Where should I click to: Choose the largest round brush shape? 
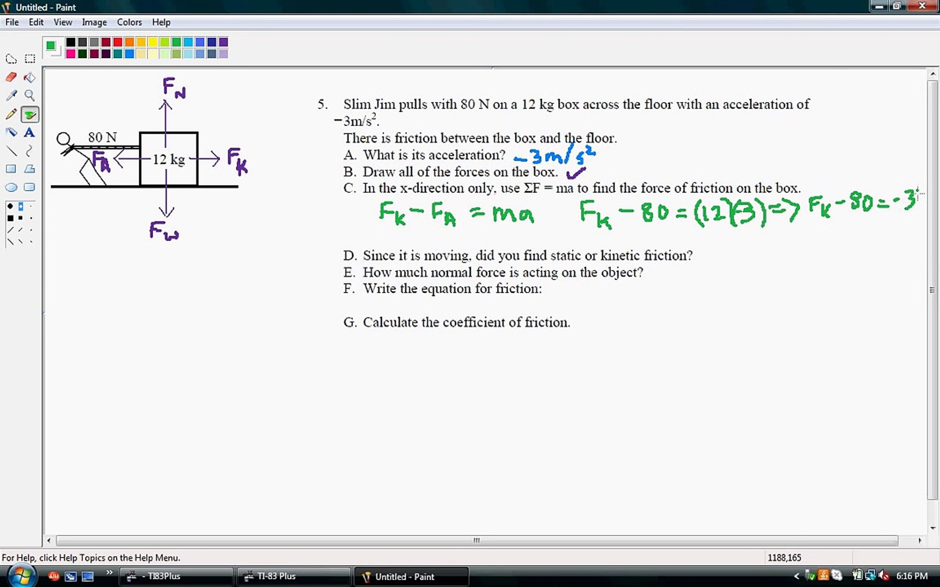tap(10, 207)
